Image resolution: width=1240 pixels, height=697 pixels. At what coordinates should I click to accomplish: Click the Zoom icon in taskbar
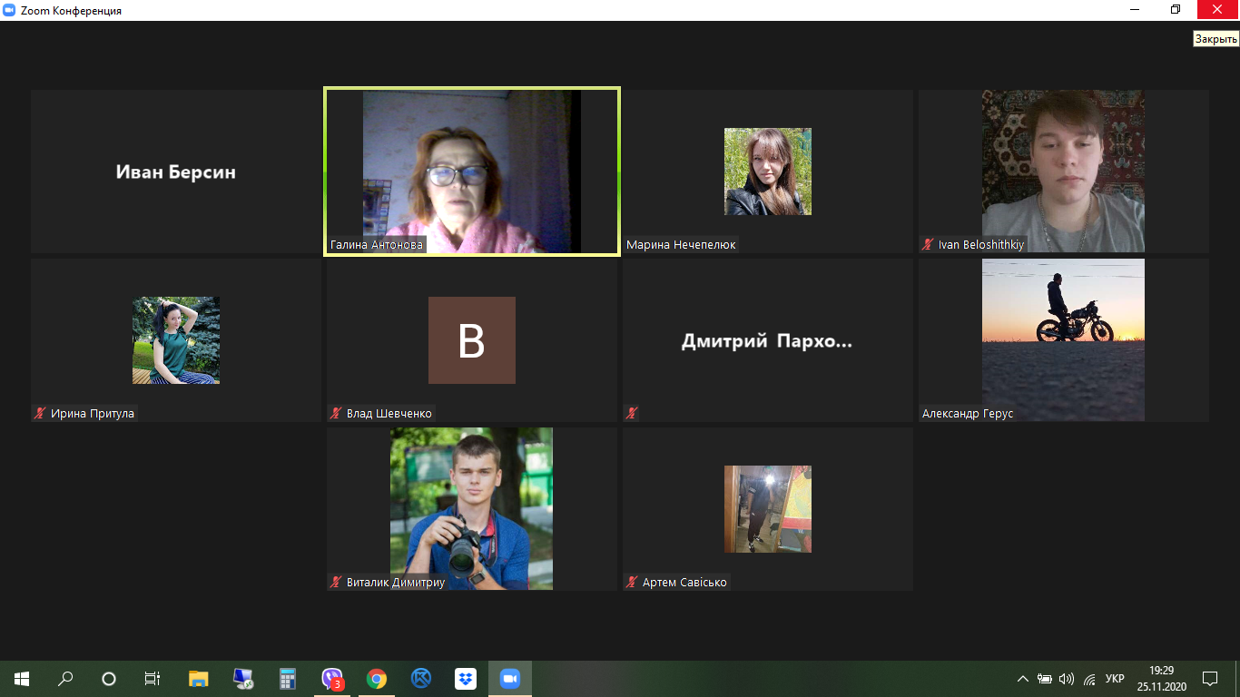point(509,679)
